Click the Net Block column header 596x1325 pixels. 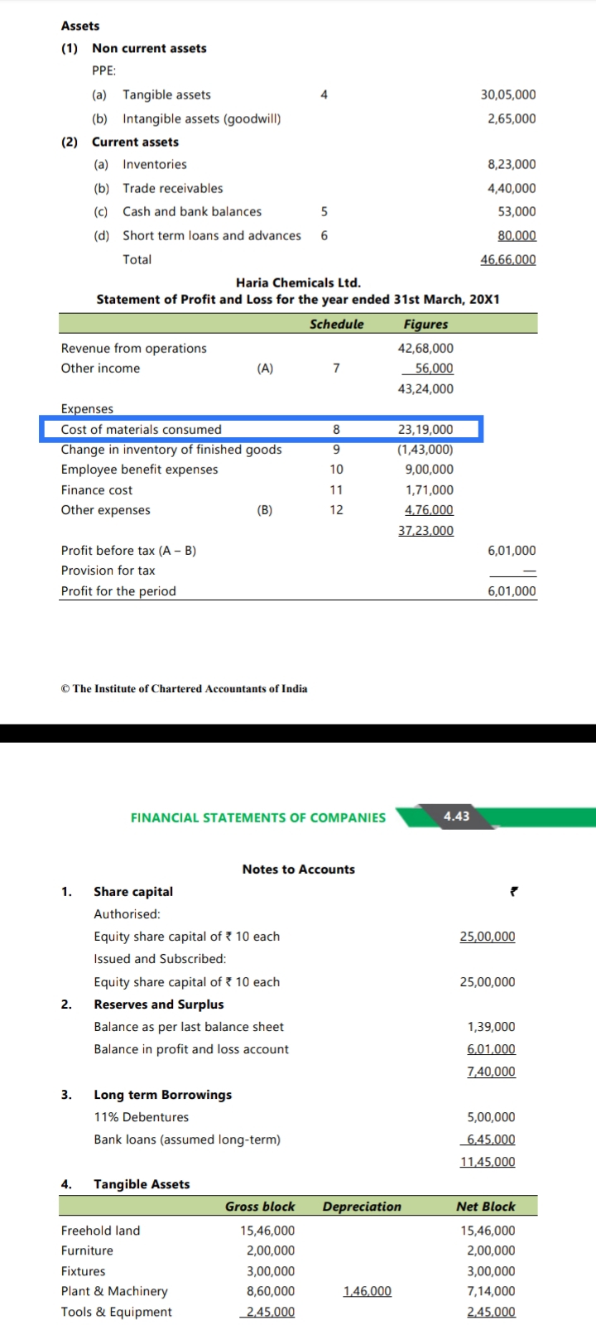point(485,1207)
